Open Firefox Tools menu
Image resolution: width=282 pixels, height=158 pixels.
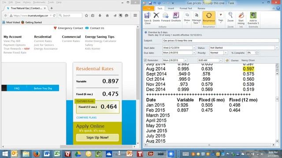coord(51,2)
